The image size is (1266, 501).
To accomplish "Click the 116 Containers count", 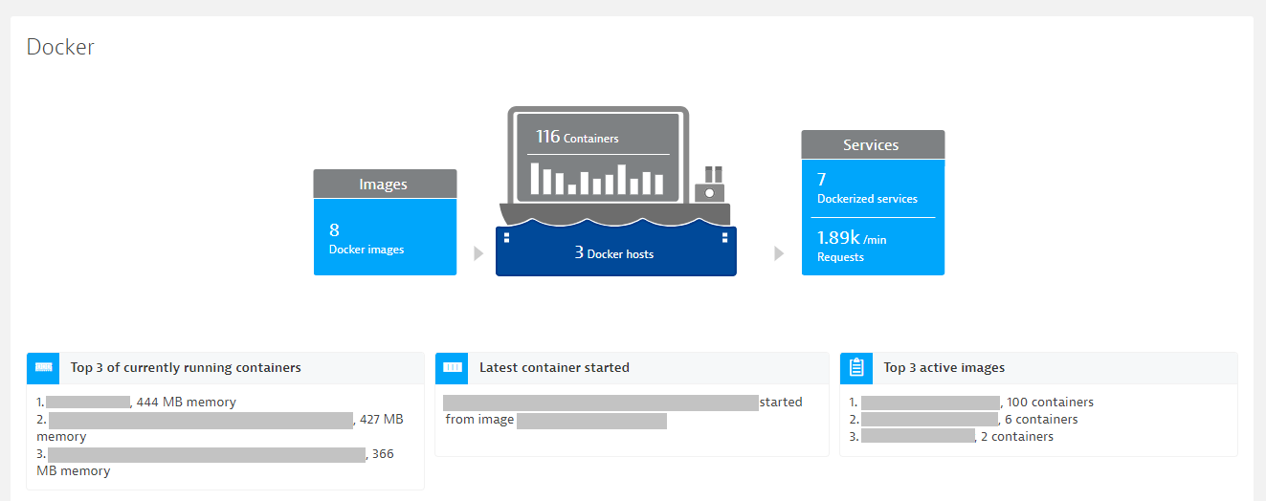I will [577, 138].
